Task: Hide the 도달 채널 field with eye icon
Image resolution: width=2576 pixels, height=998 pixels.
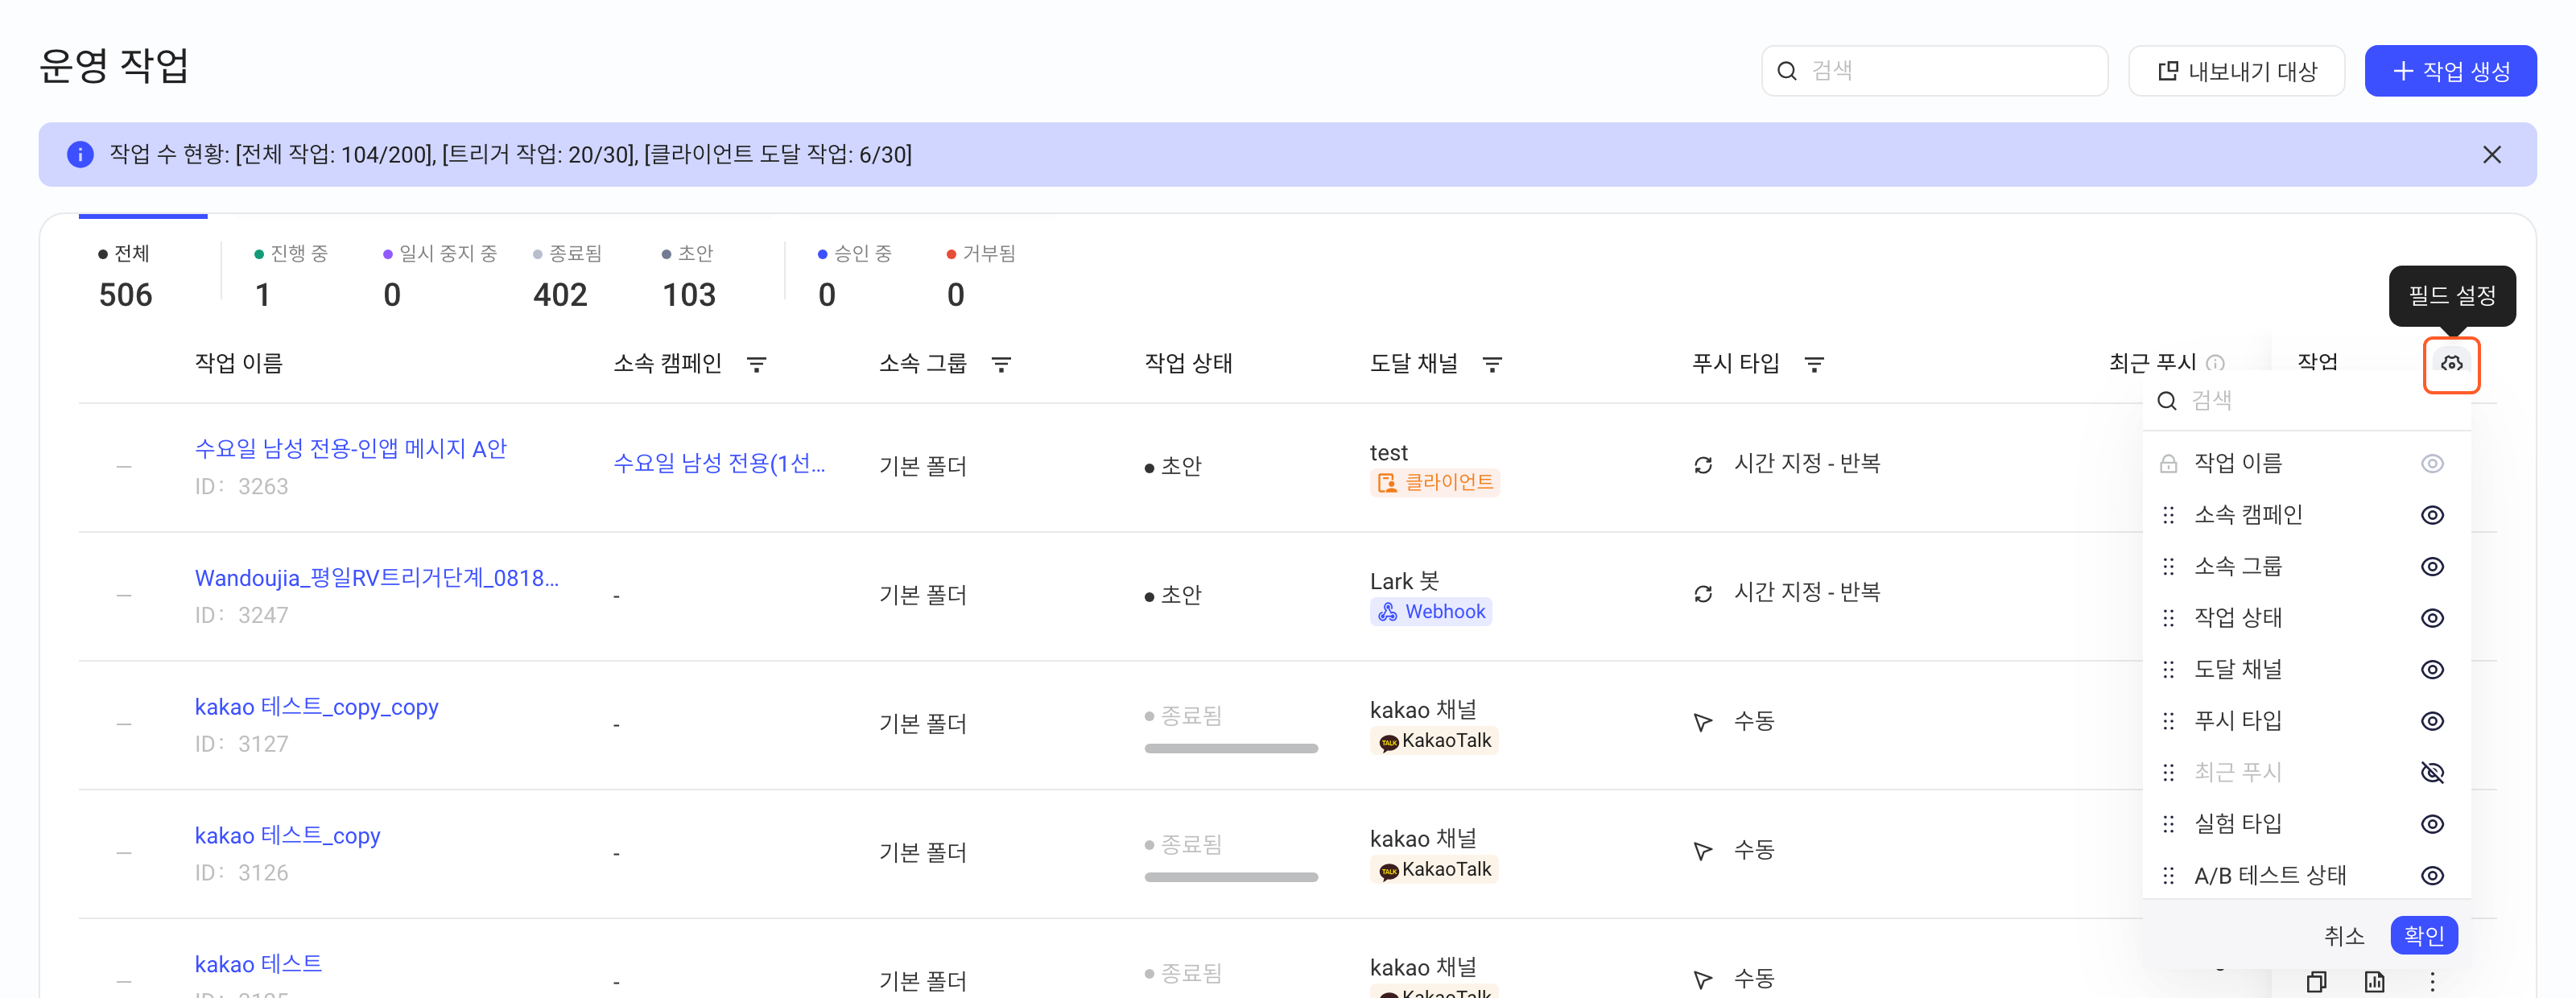Action: point(2432,670)
